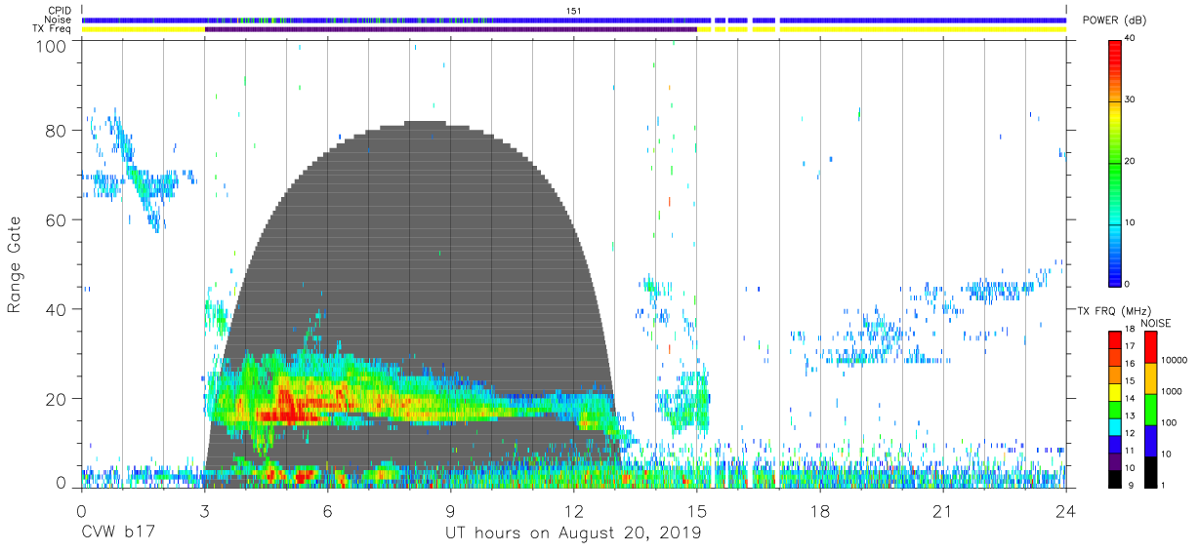Click x-axis tick label 3
Screen dimensions: 1199x553
tap(204, 512)
